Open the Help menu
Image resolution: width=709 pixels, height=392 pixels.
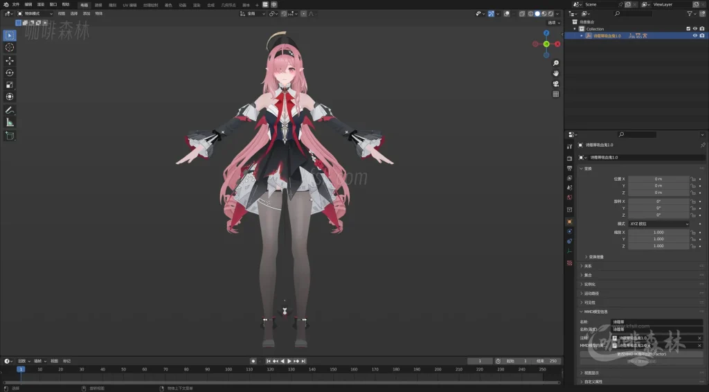pyautogui.click(x=66, y=5)
